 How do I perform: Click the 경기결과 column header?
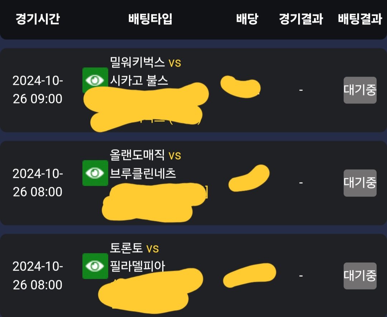(301, 19)
